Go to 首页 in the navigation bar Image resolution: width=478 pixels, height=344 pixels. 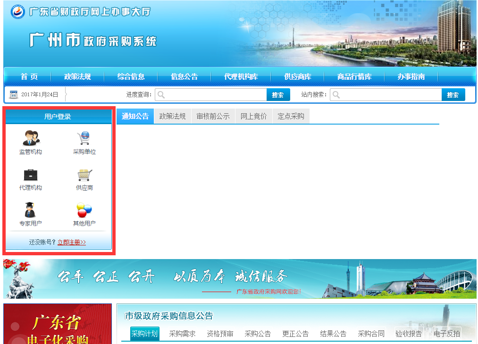tap(29, 77)
